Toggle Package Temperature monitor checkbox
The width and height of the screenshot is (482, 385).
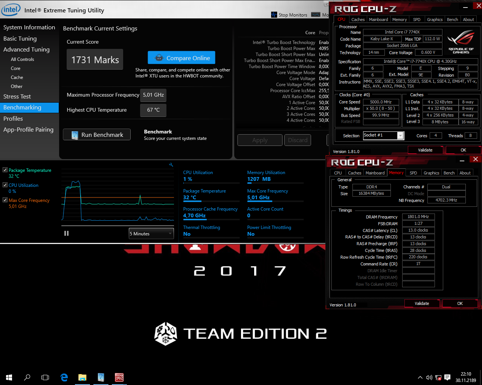click(x=5, y=170)
